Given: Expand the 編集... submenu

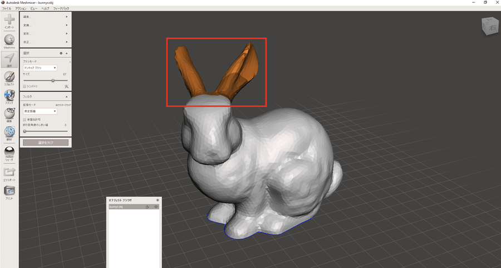Looking at the screenshot, I should [46, 17].
